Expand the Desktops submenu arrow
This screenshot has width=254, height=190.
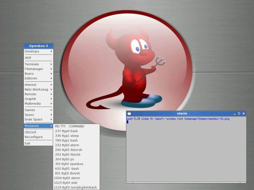[x=51, y=51]
